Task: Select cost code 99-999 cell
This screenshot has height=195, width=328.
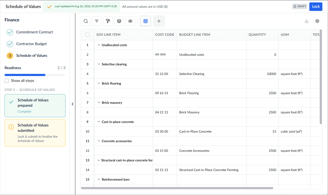Action: pos(165,55)
